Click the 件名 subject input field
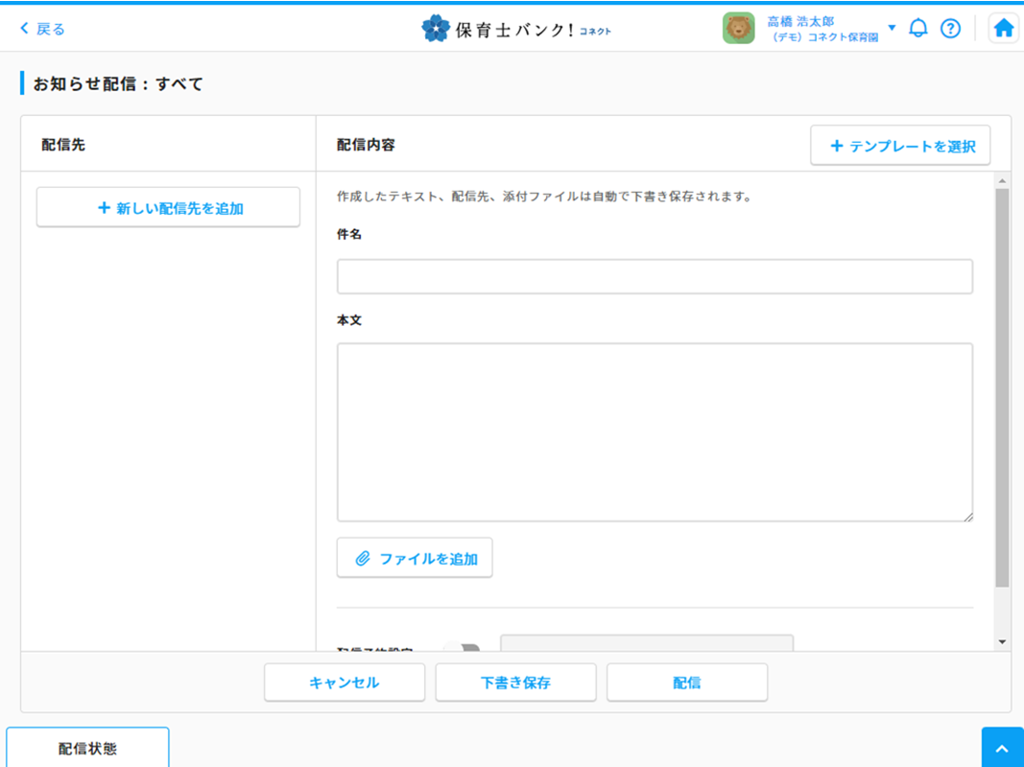 click(x=655, y=277)
